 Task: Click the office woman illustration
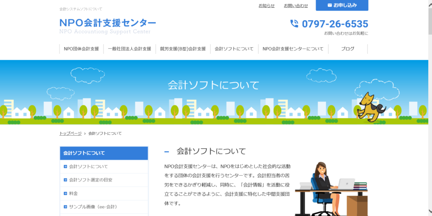332,189
